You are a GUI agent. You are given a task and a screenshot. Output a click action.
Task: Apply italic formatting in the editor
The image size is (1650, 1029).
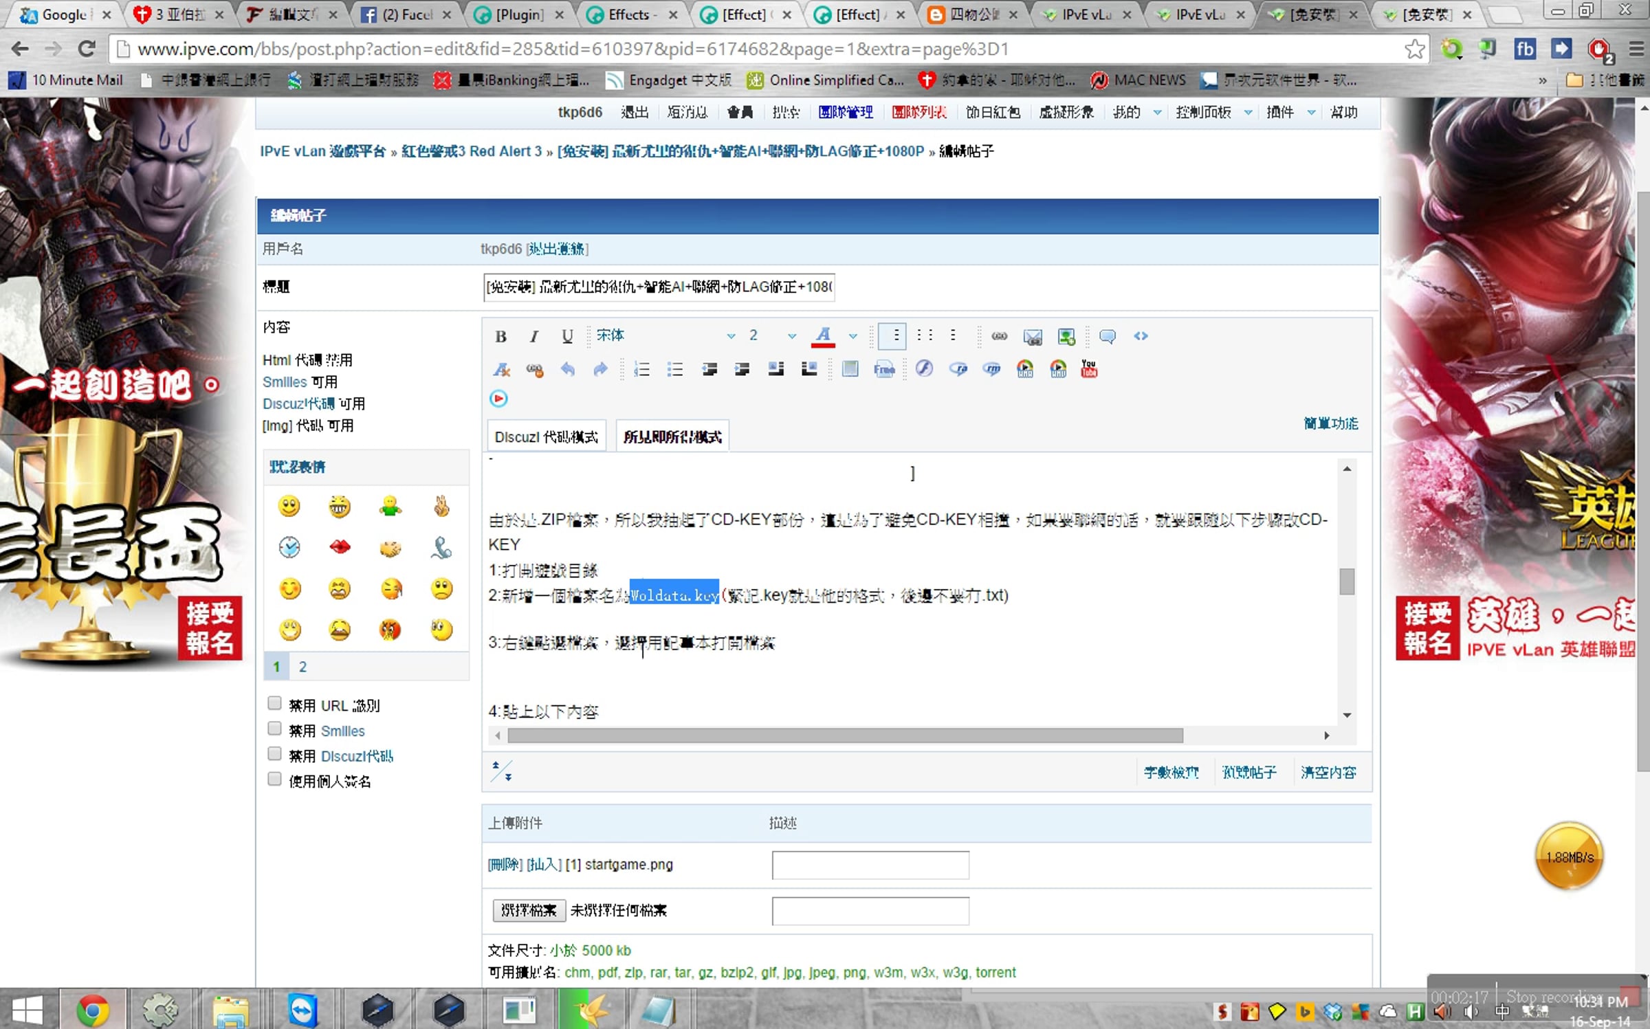coord(533,336)
